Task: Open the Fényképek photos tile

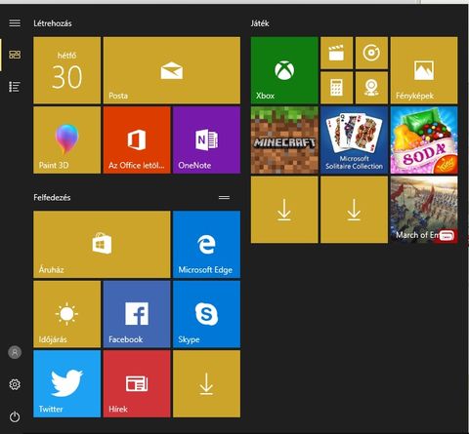Action: click(x=424, y=70)
